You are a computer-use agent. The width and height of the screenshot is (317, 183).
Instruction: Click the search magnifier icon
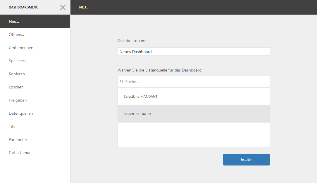tap(122, 81)
